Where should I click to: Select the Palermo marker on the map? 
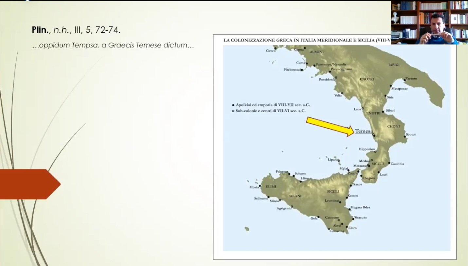(x=289, y=174)
